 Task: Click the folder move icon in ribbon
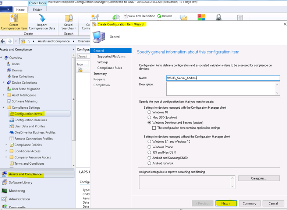[184, 18]
